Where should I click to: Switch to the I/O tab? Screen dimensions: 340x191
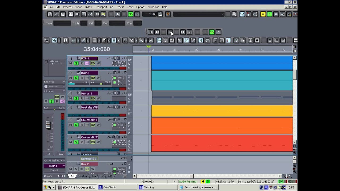[110, 176]
